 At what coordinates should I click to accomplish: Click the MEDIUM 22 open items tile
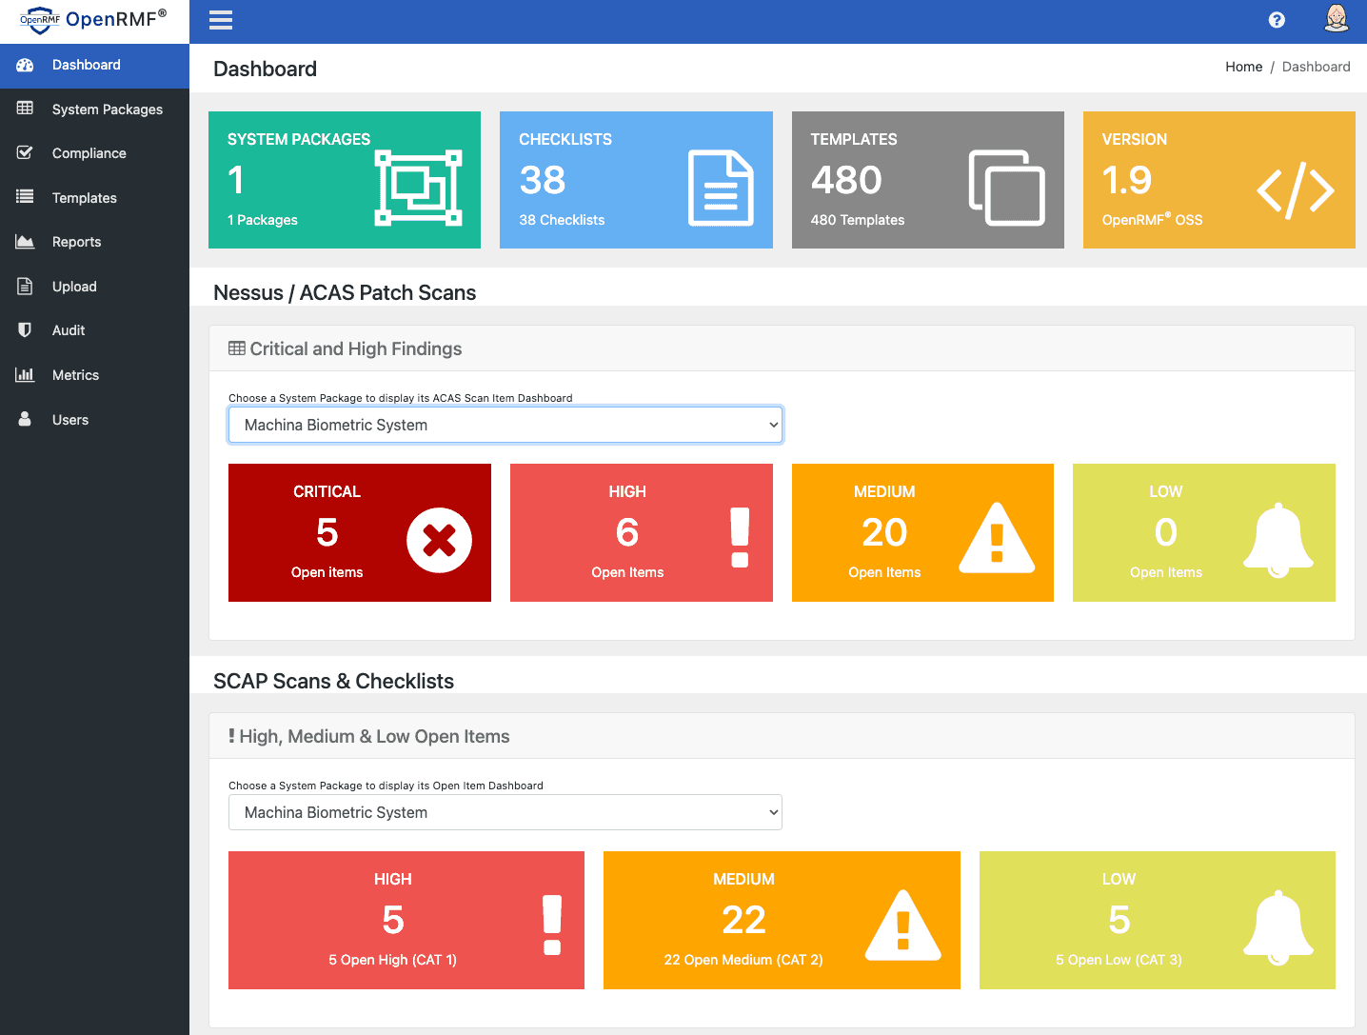click(x=781, y=920)
